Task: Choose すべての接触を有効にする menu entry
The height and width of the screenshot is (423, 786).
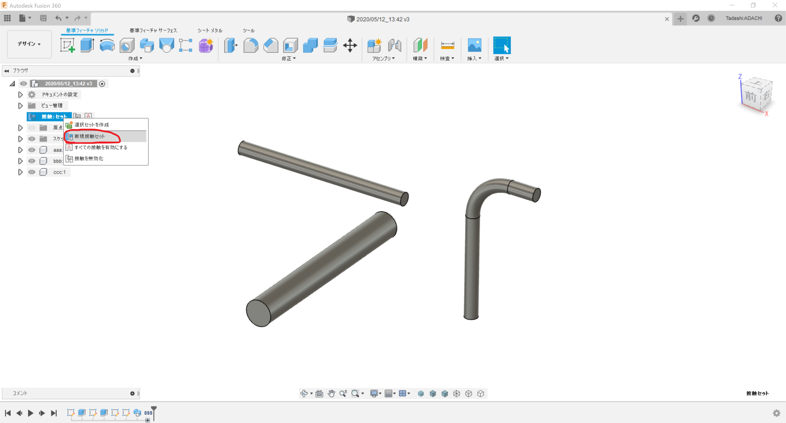Action: click(x=106, y=147)
